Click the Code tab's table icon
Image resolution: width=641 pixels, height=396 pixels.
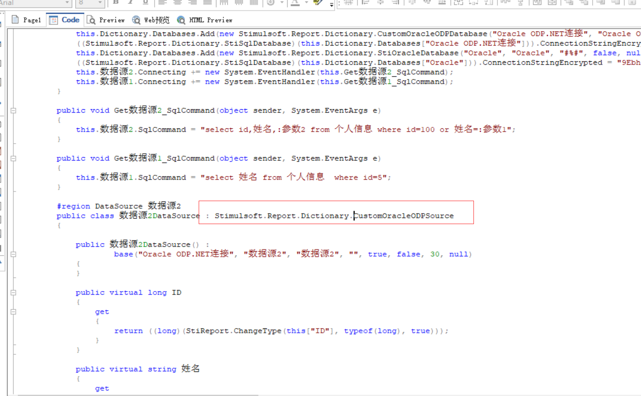coord(54,20)
